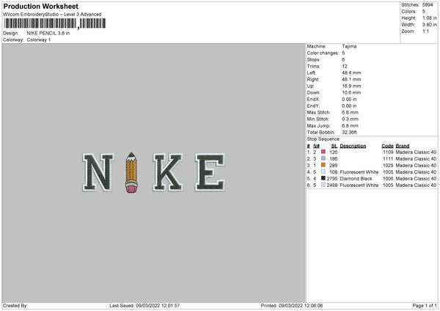Click the orange swatch for code 1025
The image size is (440, 311).
pyautogui.click(x=323, y=165)
